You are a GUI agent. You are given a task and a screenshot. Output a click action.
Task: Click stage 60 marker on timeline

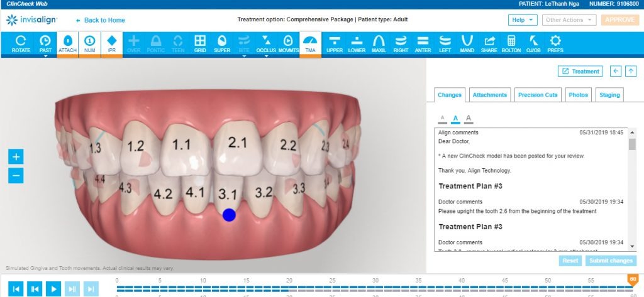(x=633, y=281)
